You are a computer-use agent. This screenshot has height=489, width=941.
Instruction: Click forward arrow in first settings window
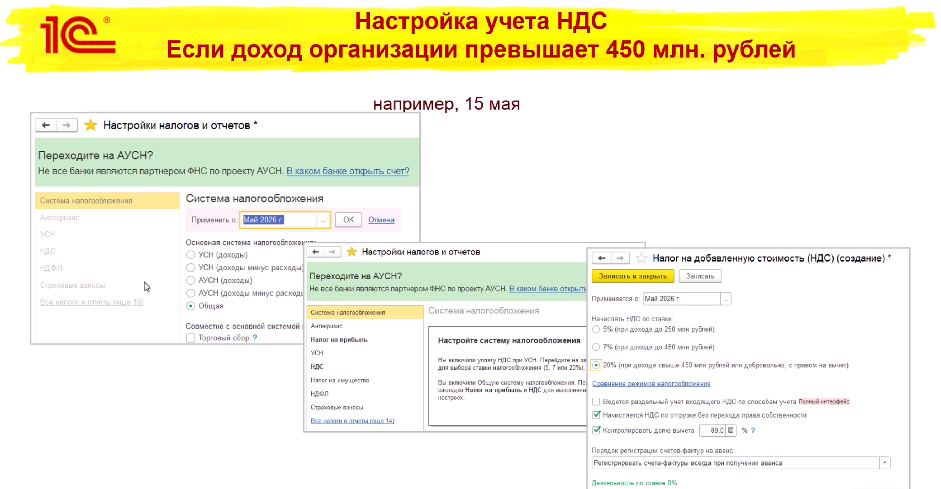(x=67, y=125)
